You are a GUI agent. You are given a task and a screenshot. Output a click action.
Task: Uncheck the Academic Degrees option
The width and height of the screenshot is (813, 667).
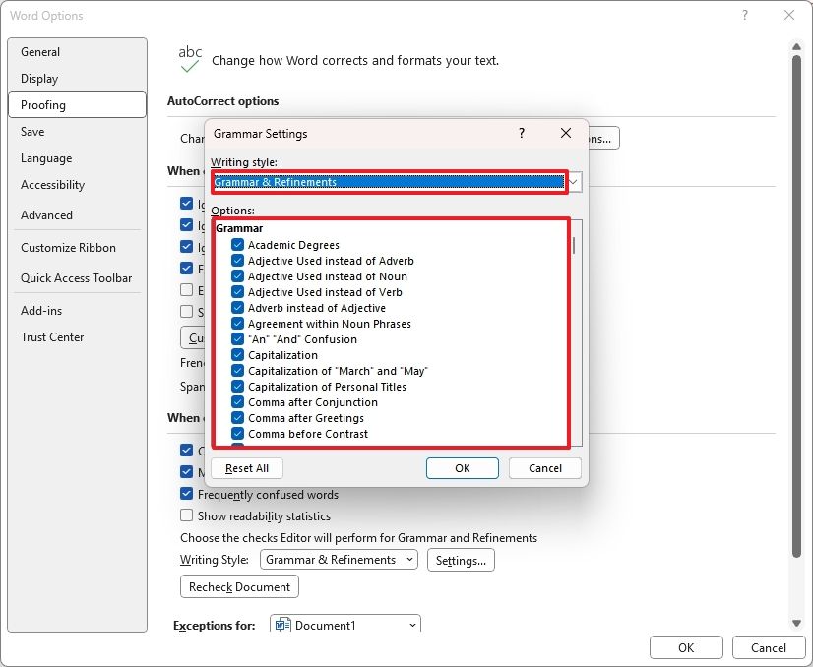pyautogui.click(x=236, y=245)
